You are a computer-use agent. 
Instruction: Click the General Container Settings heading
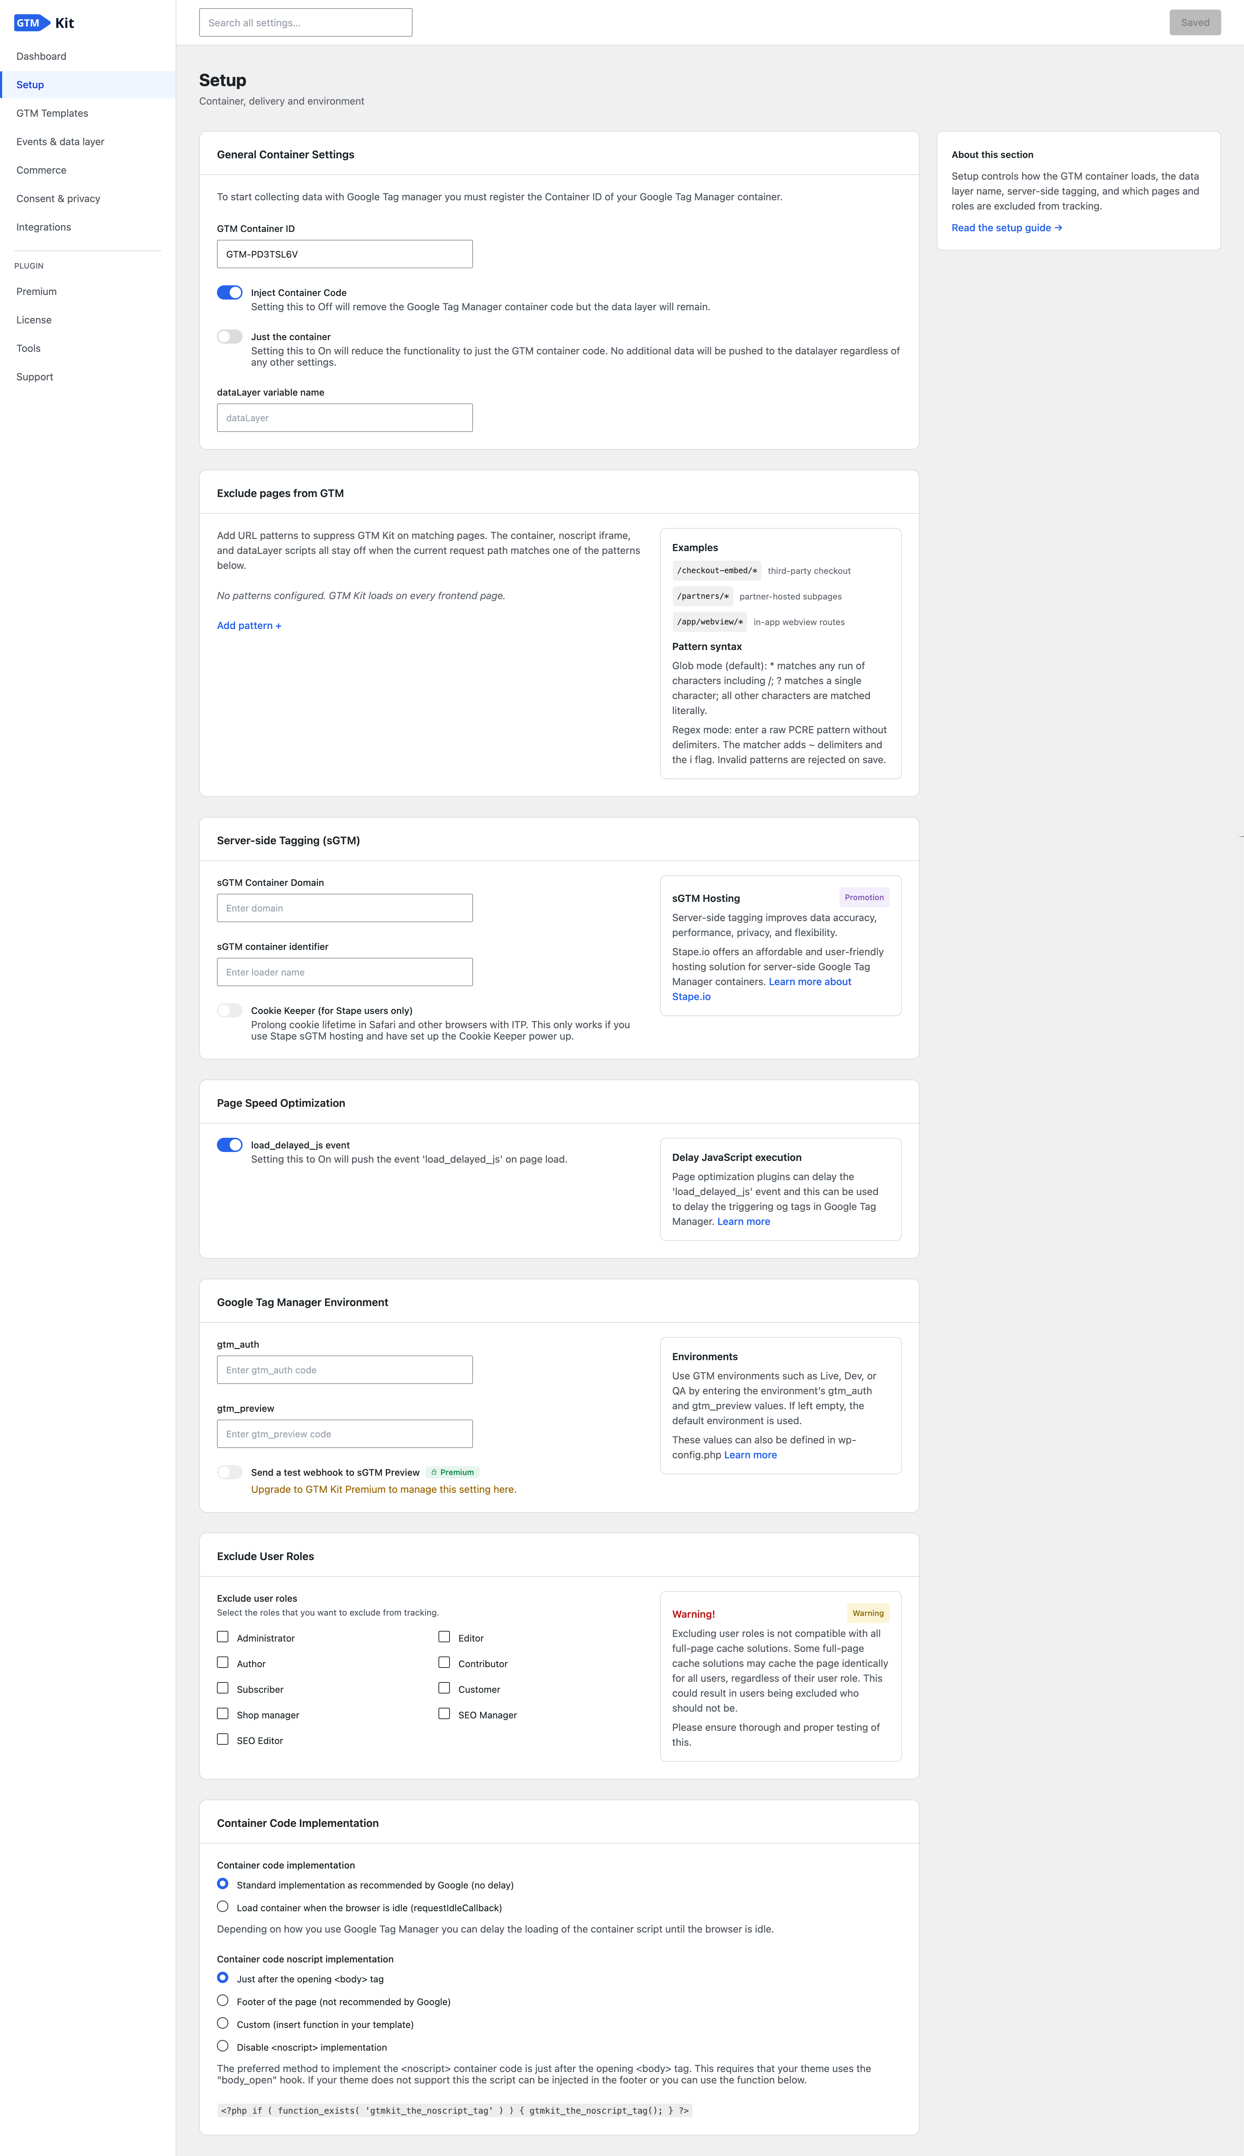(x=285, y=155)
